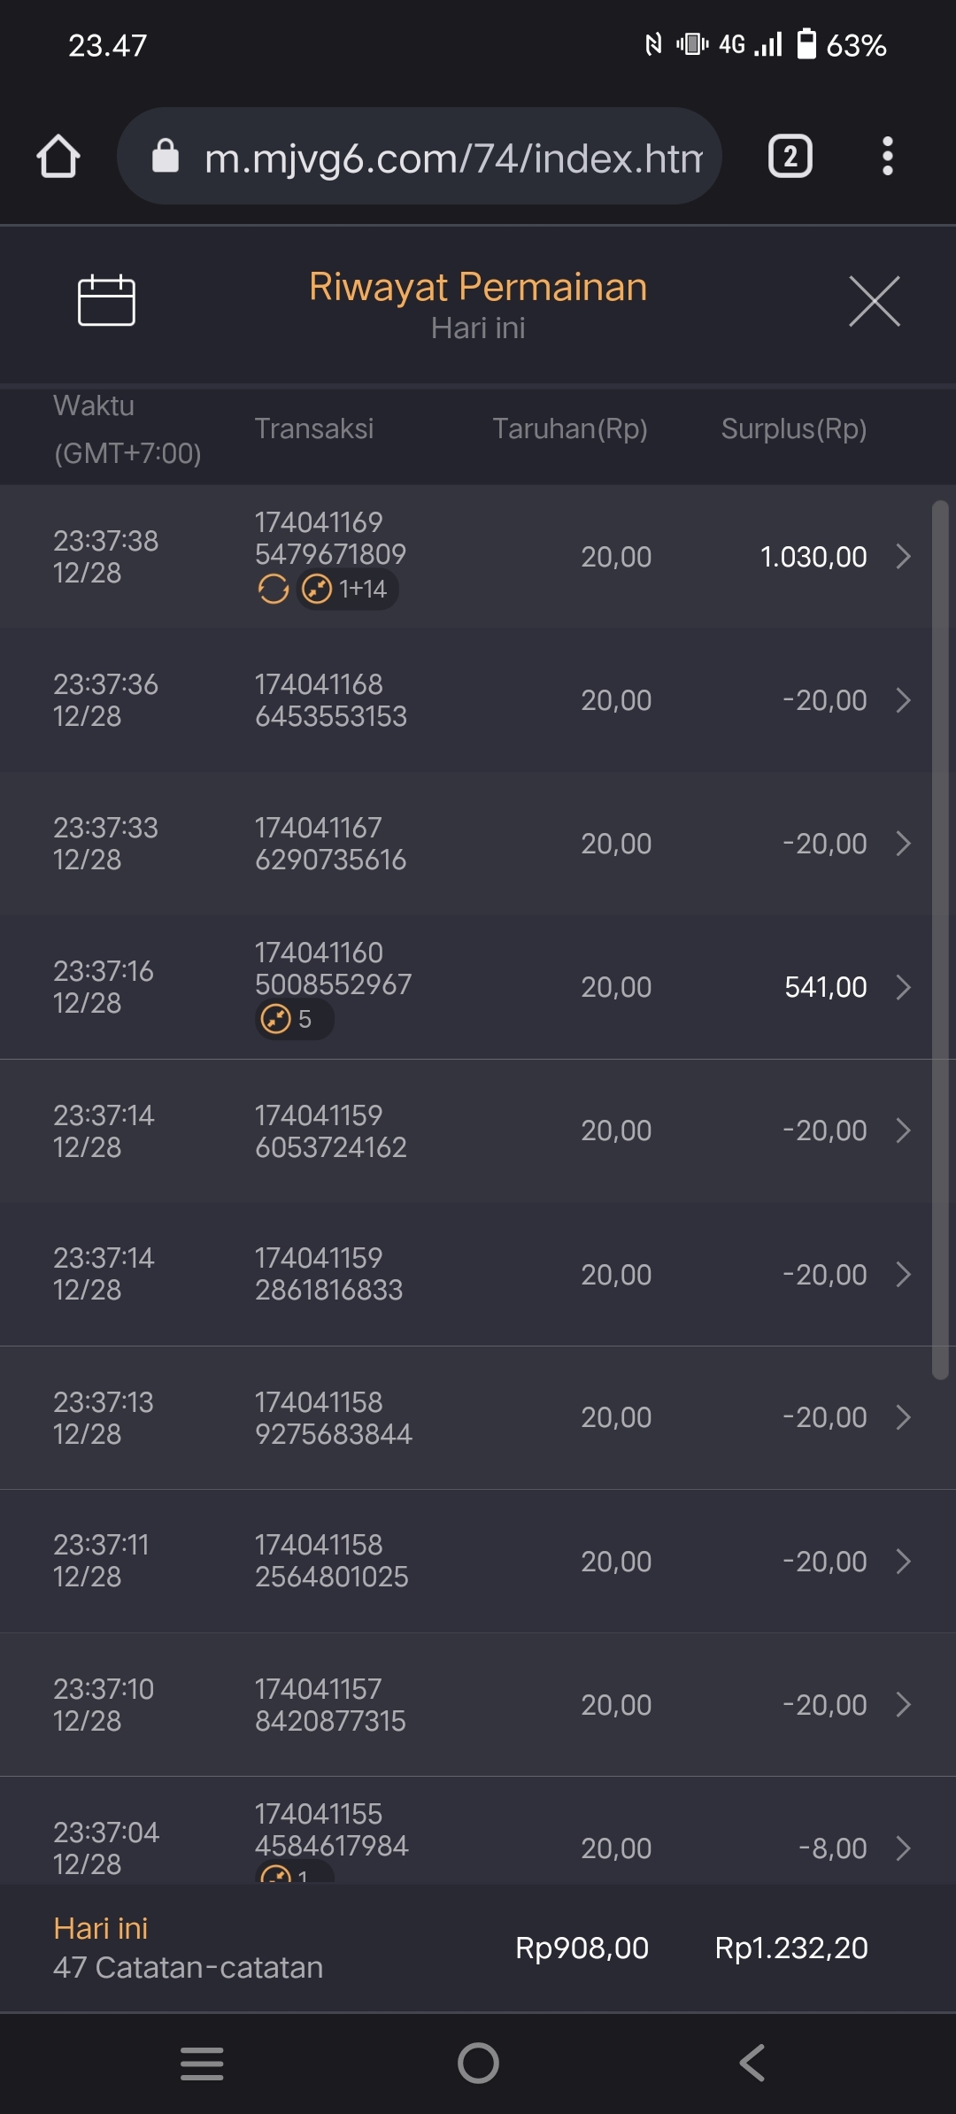Close the Riwayat Permainan panel

click(x=874, y=301)
